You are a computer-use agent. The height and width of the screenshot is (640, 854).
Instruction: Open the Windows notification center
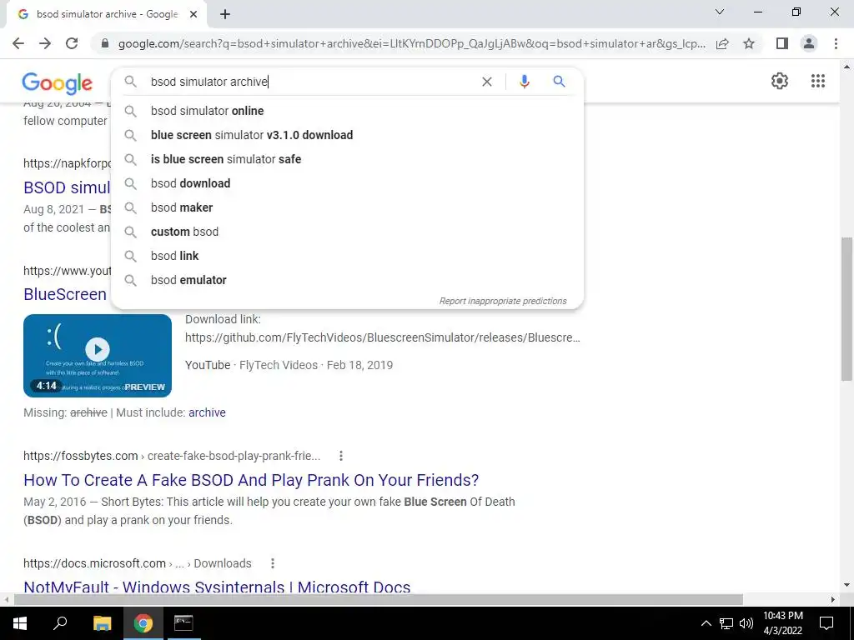tap(826, 623)
